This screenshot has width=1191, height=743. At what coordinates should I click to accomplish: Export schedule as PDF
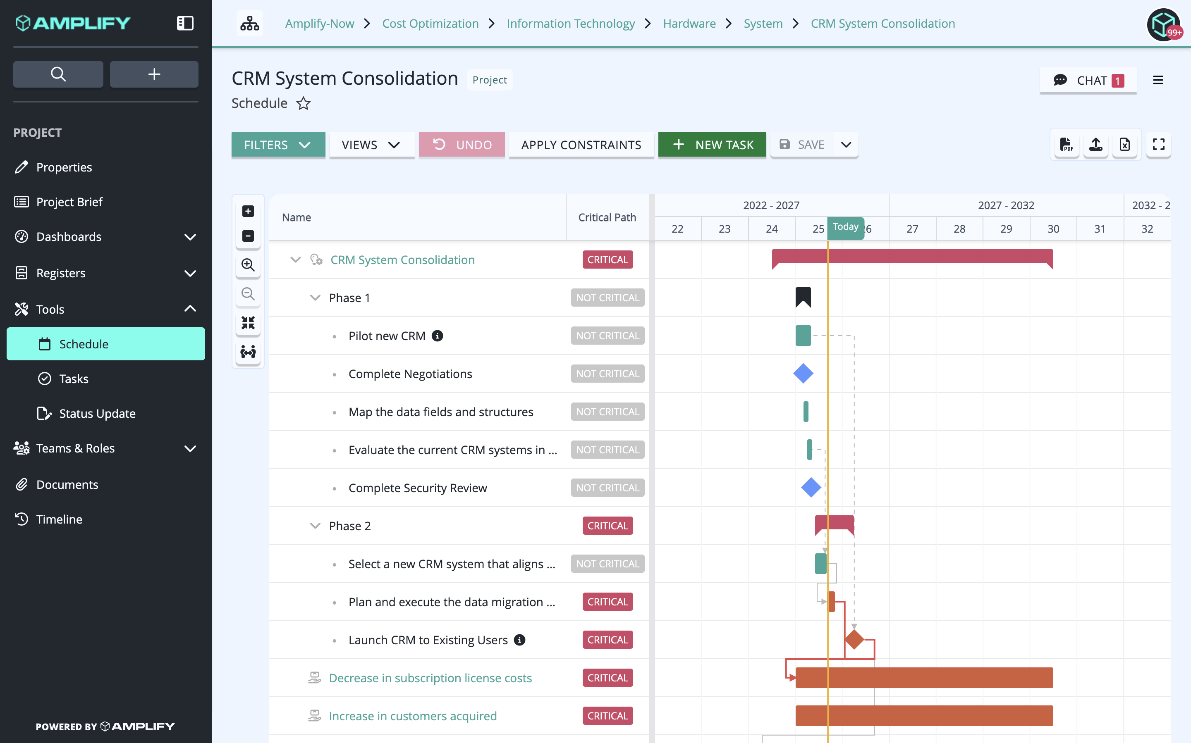[1066, 145]
